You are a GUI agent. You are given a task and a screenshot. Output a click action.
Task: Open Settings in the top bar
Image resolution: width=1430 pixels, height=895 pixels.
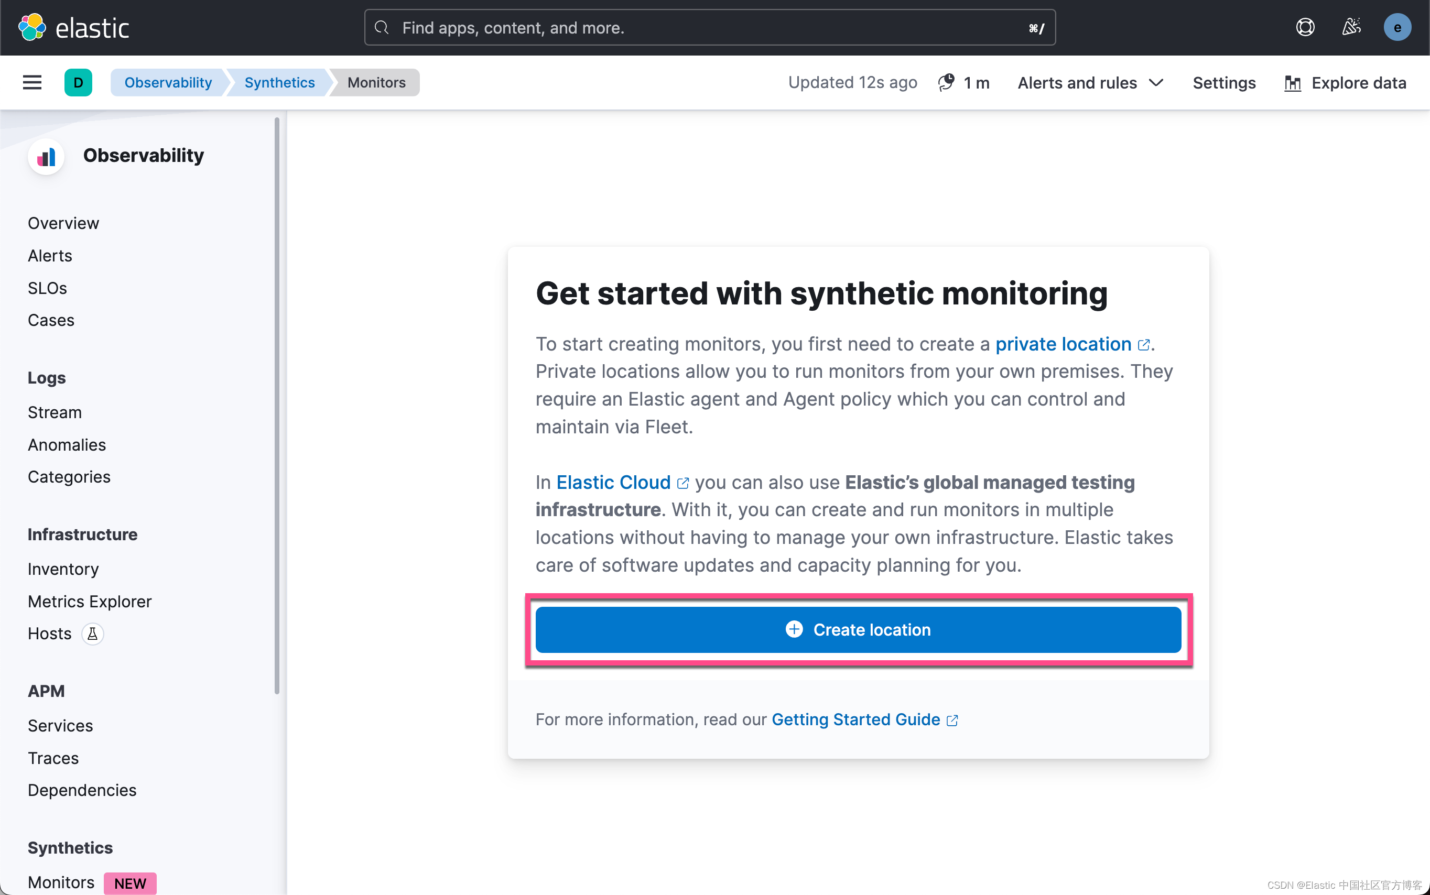click(1224, 82)
